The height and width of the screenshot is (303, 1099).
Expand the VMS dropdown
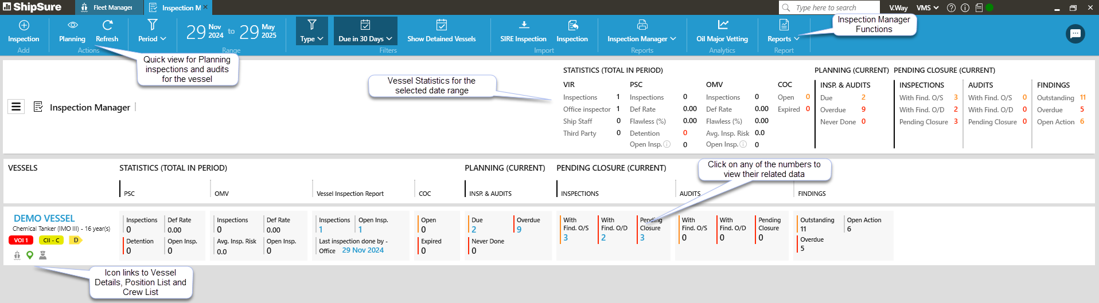927,7
